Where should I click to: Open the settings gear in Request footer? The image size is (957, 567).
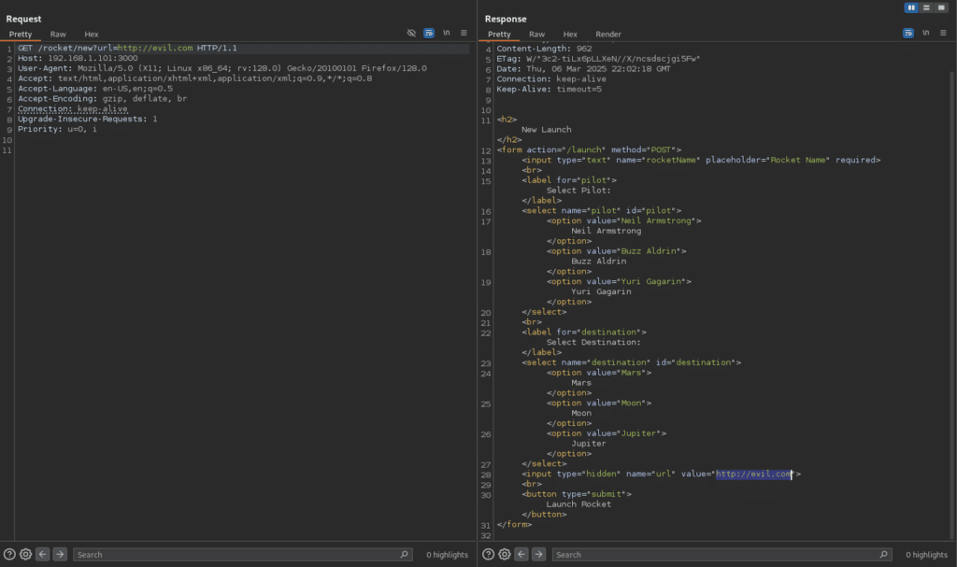coord(25,554)
